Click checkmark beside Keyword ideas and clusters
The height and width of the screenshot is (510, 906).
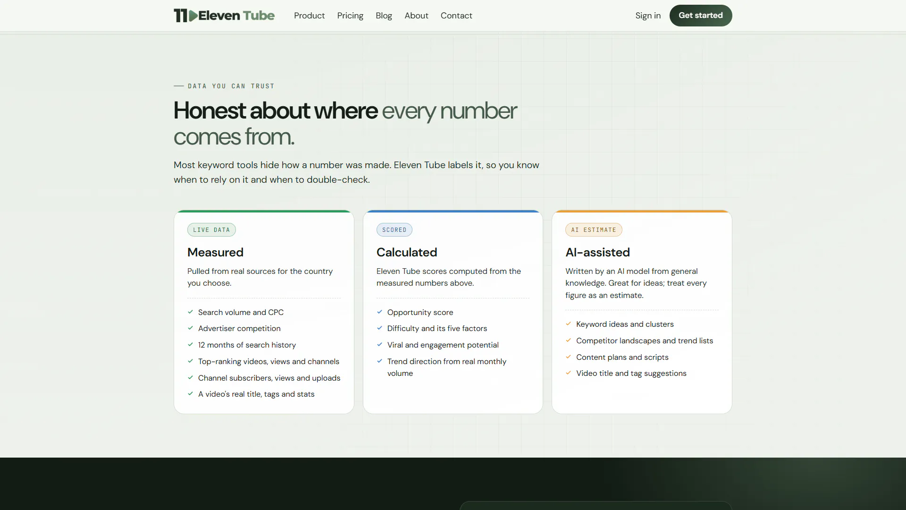(569, 323)
